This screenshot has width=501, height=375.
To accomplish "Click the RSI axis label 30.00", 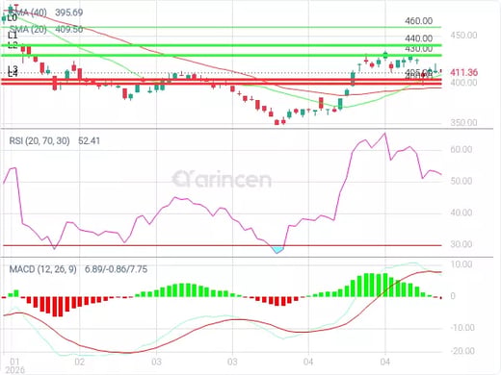I will [461, 244].
